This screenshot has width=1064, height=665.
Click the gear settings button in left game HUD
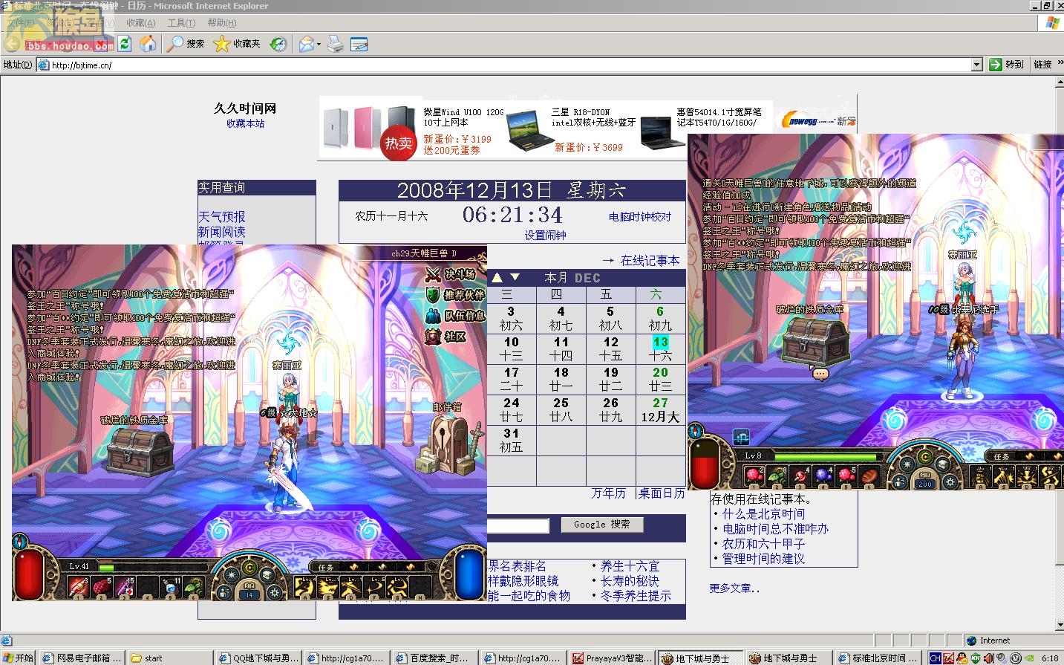[x=274, y=593]
